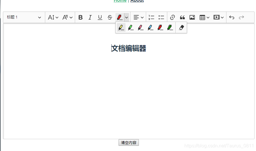Viewport: 256px width, 151px height.
Task: Choose the light green marker highlight
Action: click(x=131, y=27)
